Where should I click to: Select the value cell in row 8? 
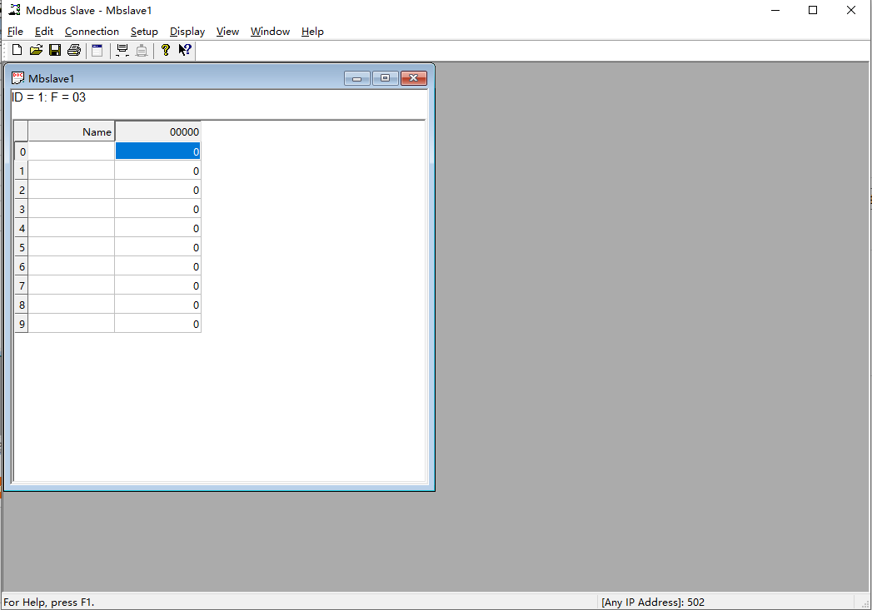[158, 305]
